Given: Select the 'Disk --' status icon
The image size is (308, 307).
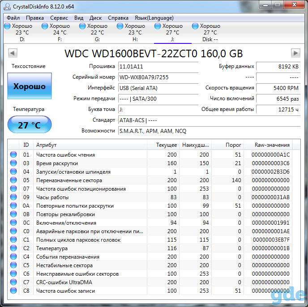Looking at the screenshot, I should [x=195, y=26].
